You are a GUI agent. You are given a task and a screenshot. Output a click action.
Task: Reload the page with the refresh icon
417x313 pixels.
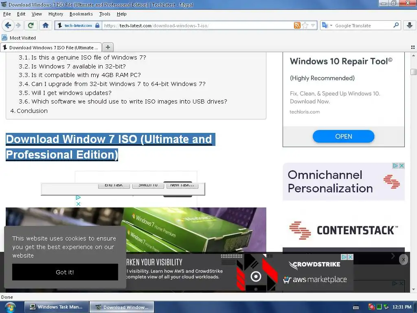point(31,25)
